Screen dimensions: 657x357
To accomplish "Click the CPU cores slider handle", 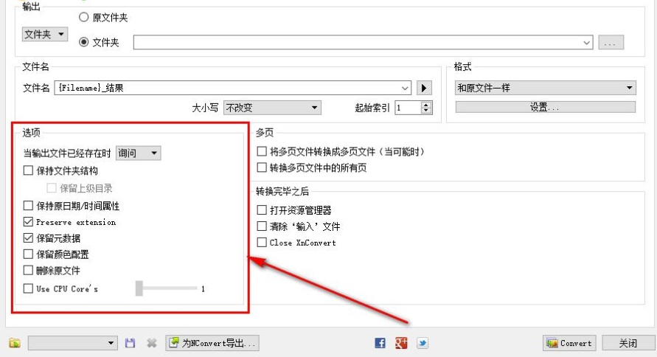I will point(139,288).
